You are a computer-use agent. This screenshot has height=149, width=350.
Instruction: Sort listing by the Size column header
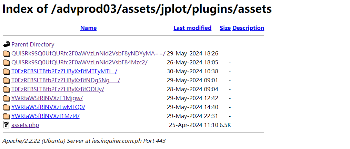(x=225, y=28)
